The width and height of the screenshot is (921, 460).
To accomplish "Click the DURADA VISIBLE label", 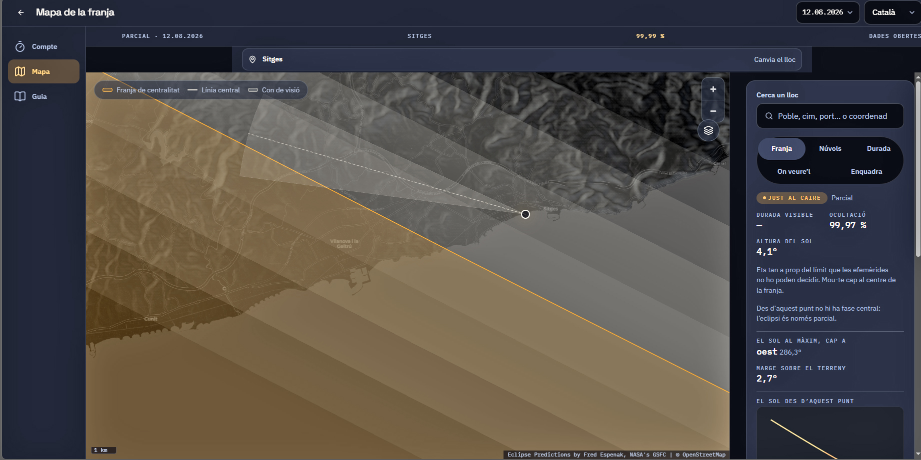I will click(784, 215).
